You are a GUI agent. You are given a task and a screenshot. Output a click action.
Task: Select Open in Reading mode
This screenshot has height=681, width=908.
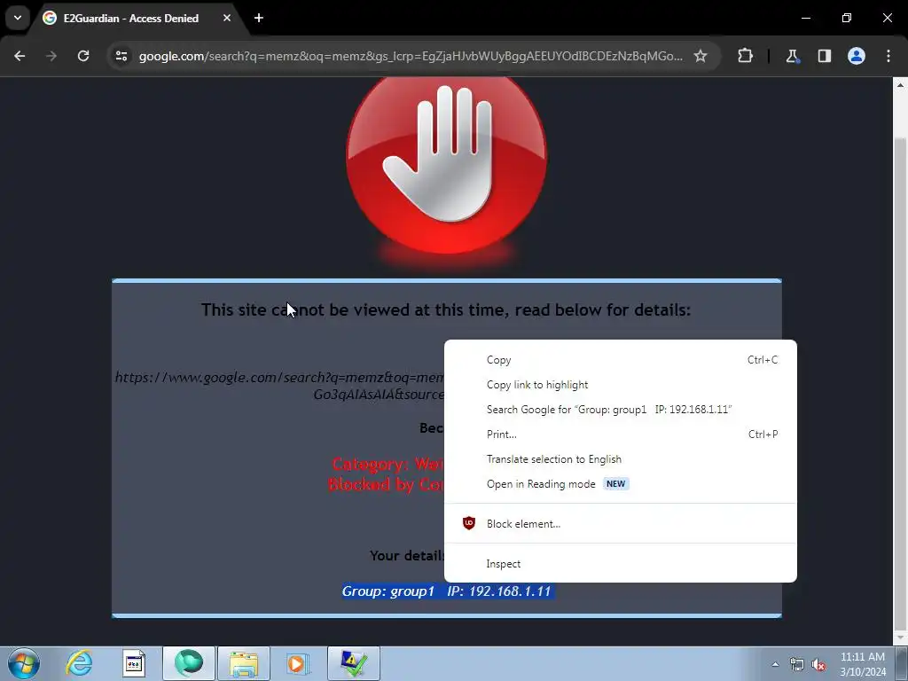(620, 484)
